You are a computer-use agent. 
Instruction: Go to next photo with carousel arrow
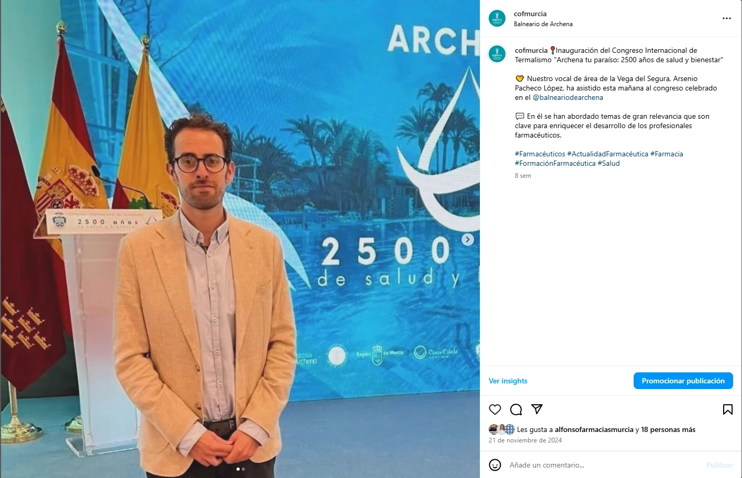468,240
